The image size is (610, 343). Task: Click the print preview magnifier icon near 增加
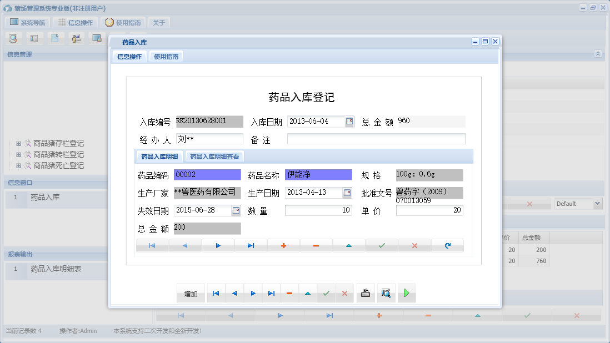[x=387, y=292]
